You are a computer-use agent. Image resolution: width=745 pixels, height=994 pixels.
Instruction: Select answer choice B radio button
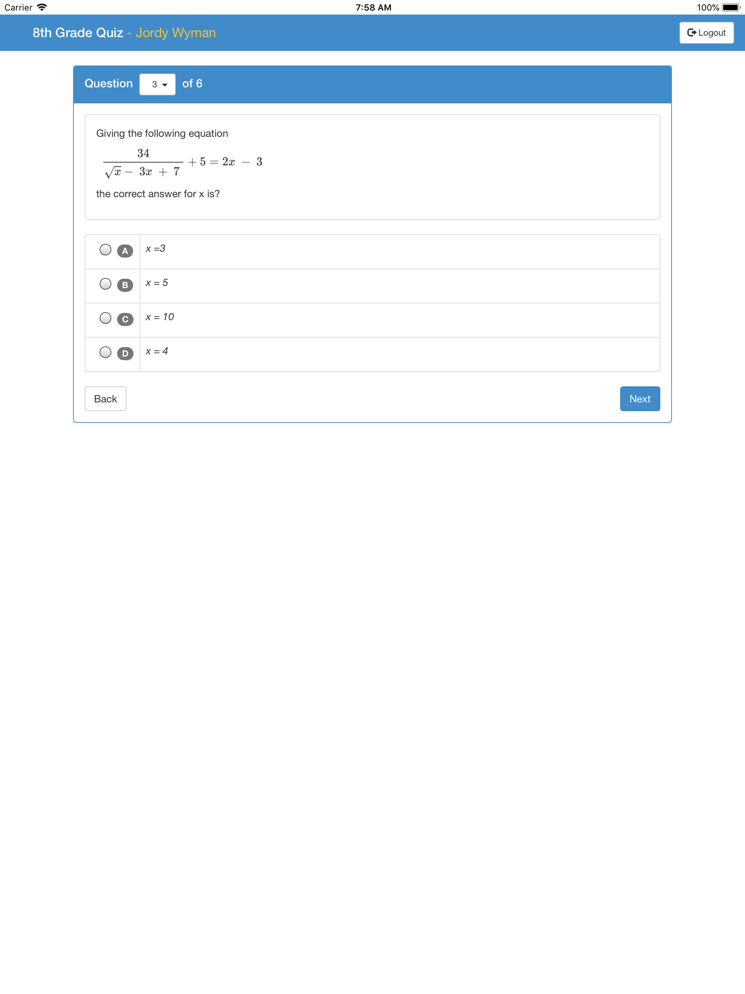click(x=105, y=283)
